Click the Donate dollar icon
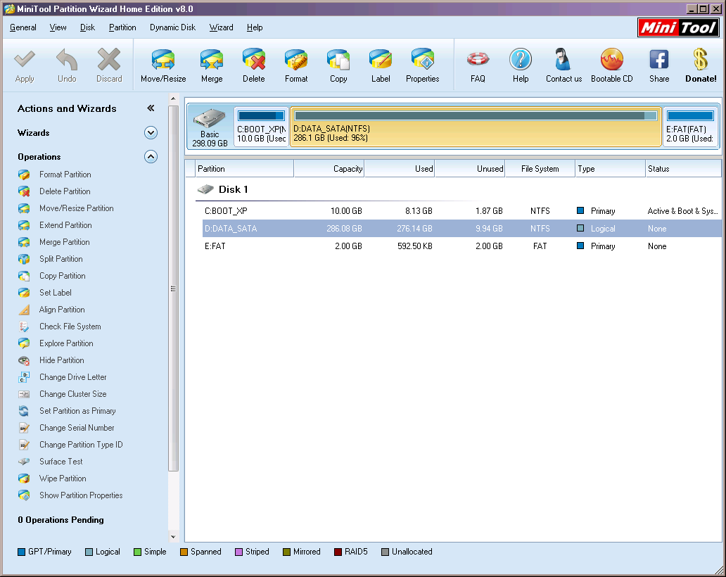The height and width of the screenshot is (577, 726). (x=701, y=60)
